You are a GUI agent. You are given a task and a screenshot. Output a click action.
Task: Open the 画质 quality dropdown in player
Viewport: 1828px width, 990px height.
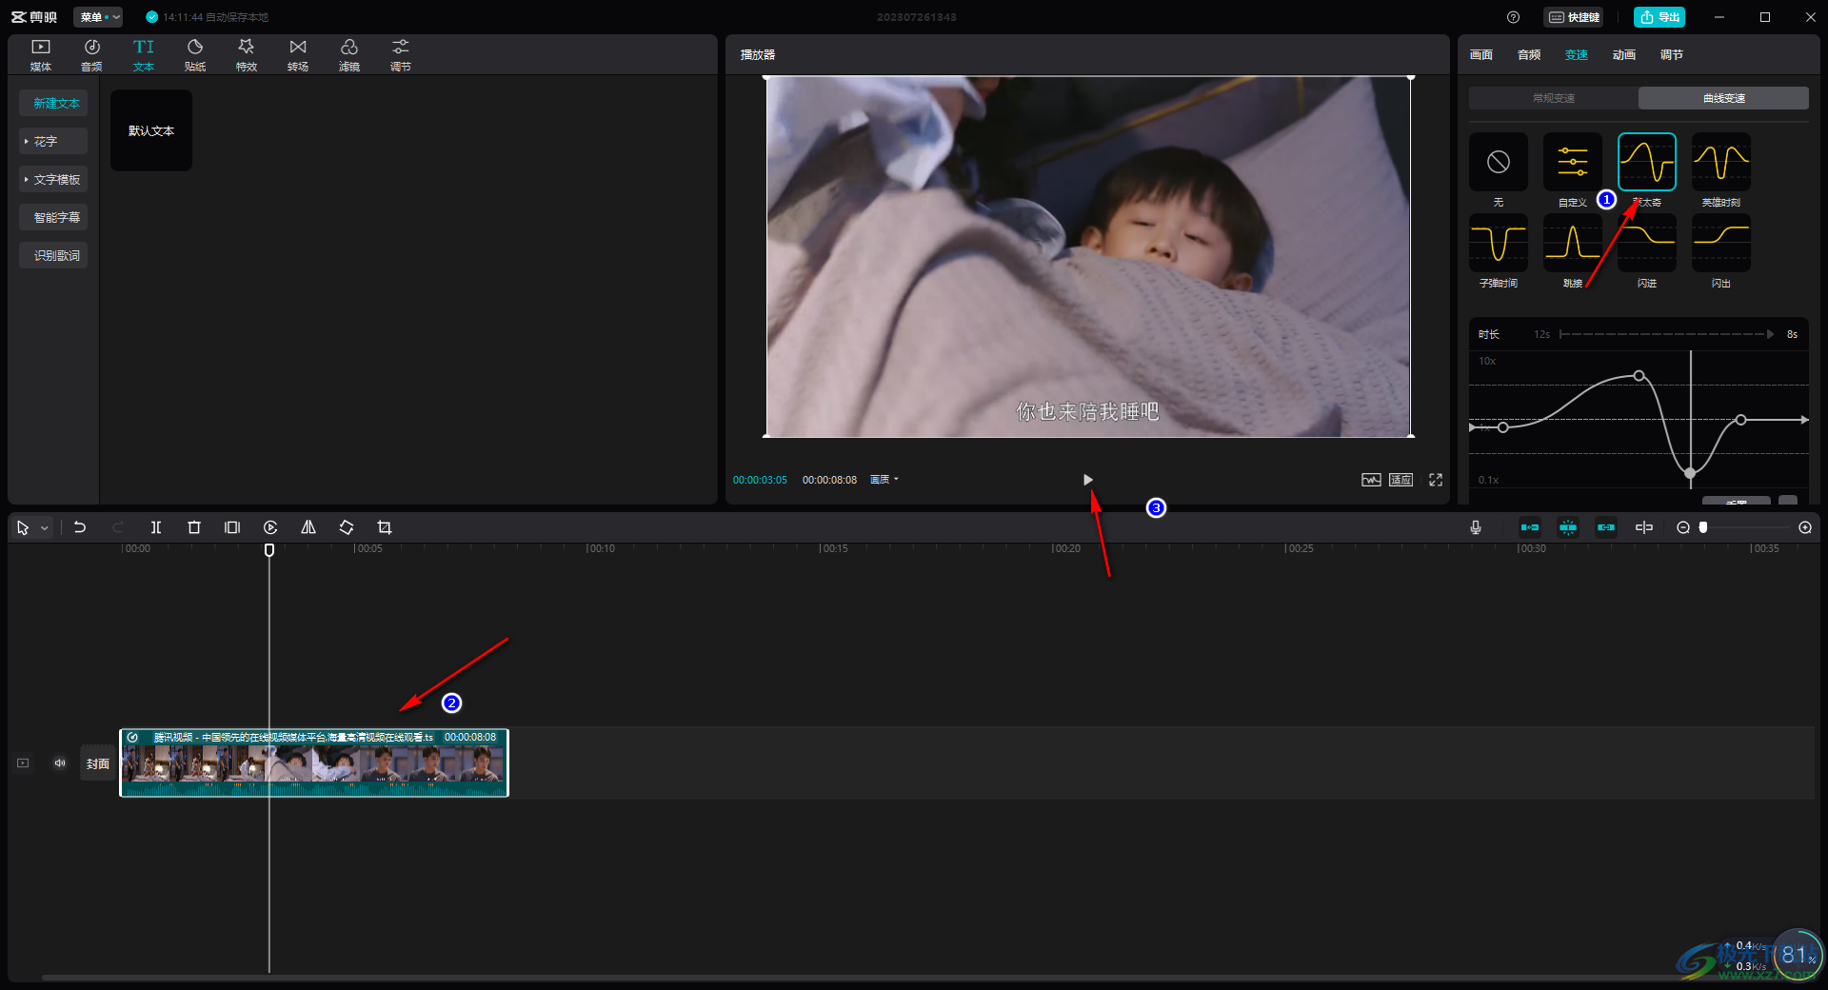pos(884,480)
